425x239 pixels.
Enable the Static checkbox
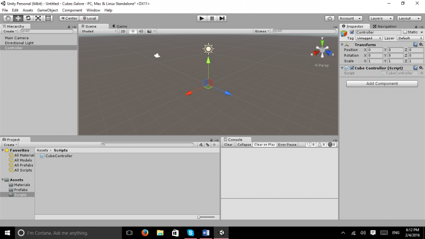coord(405,32)
